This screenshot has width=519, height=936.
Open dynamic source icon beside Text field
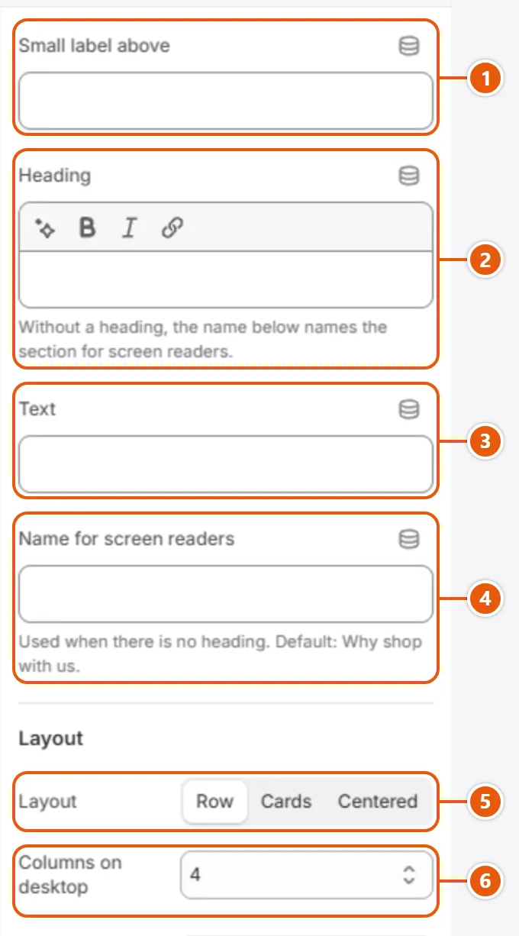410,410
